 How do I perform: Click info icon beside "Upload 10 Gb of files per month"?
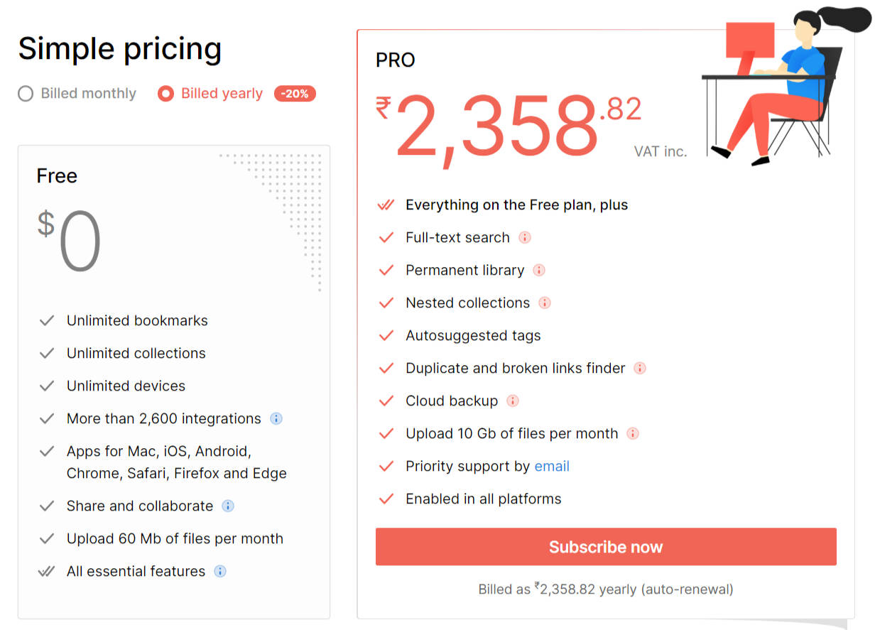(x=632, y=433)
